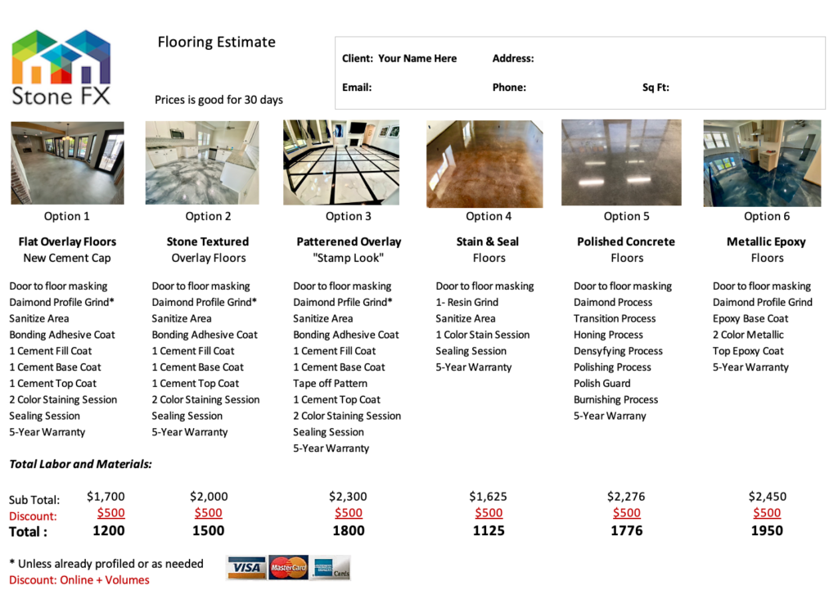Select the Metallic Epoxy floor image
This screenshot has width=838, height=599.
[761, 163]
